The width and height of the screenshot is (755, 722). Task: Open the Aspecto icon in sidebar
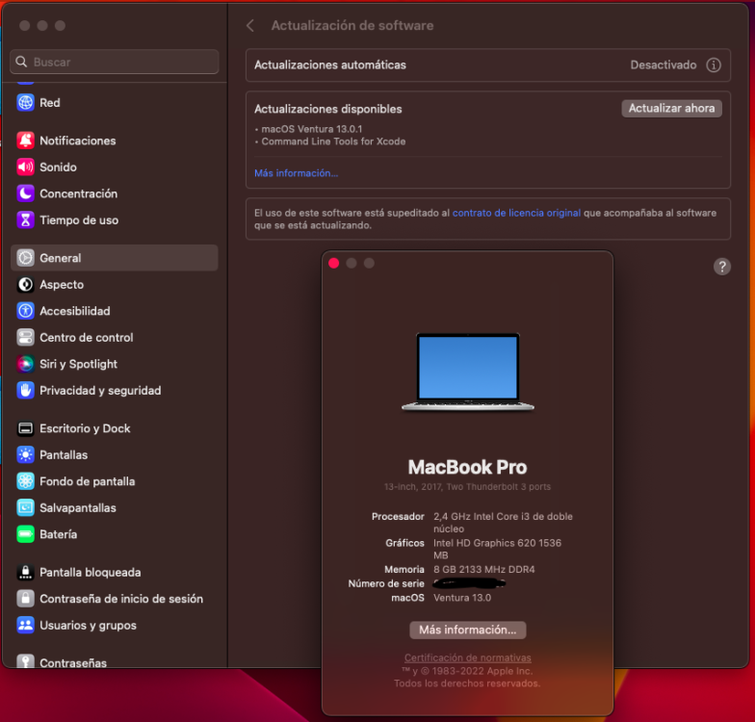point(25,285)
